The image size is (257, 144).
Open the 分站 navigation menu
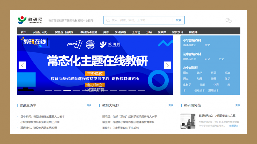[149, 32]
